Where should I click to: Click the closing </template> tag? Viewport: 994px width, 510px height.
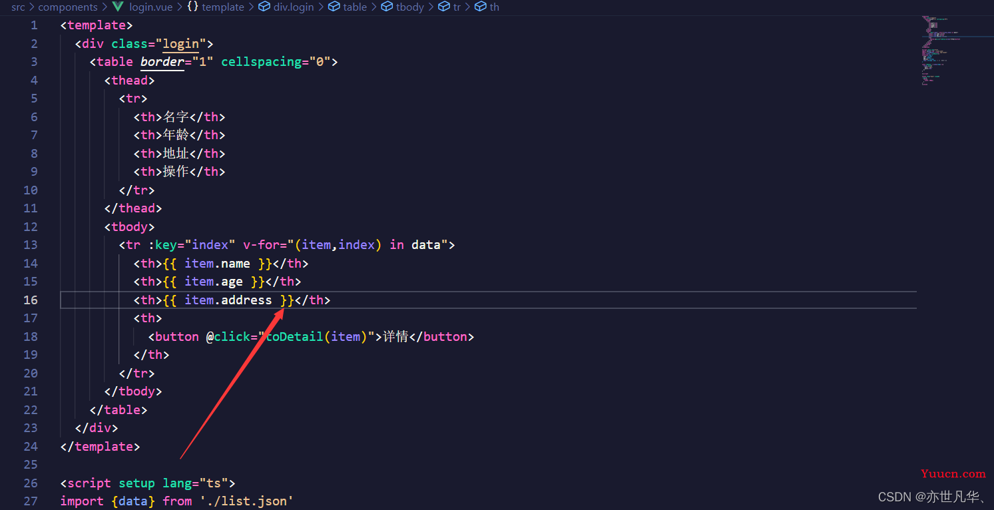tap(100, 447)
